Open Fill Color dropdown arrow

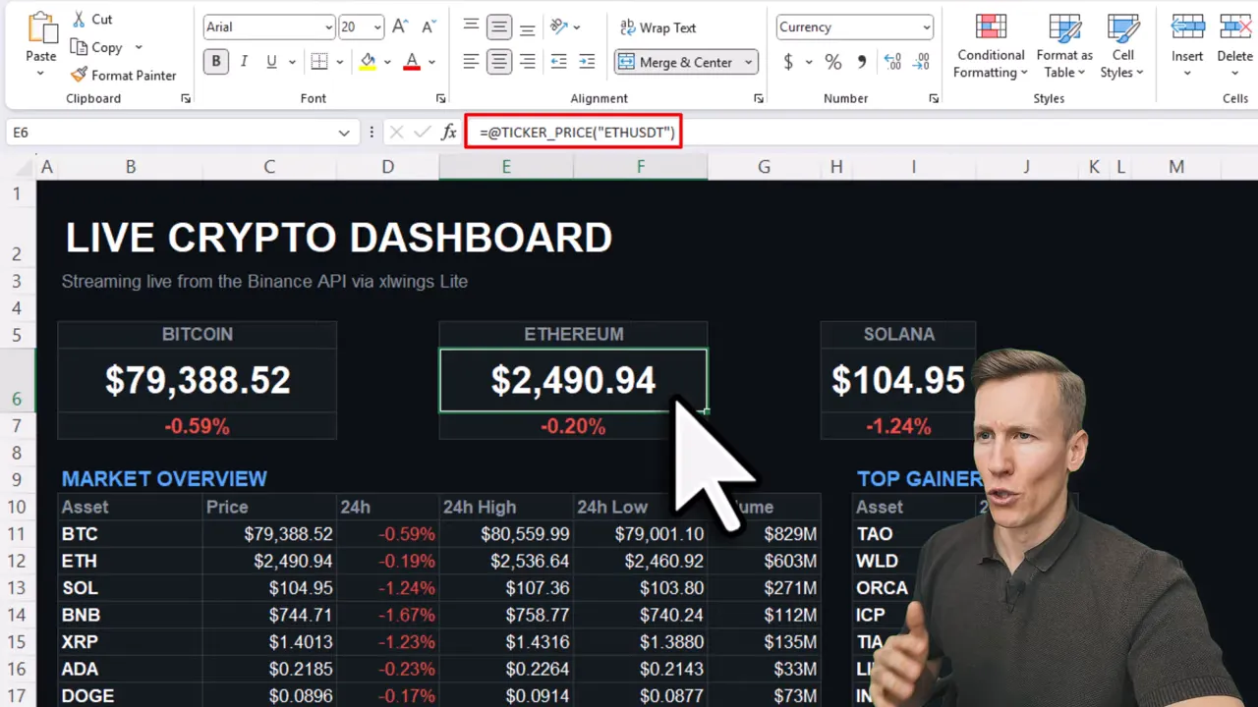(387, 62)
